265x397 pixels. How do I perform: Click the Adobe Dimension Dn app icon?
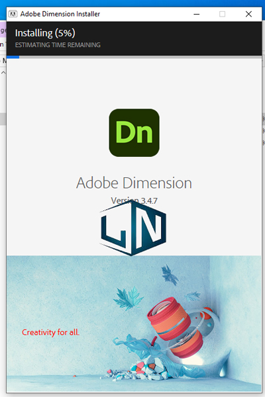[x=134, y=133]
